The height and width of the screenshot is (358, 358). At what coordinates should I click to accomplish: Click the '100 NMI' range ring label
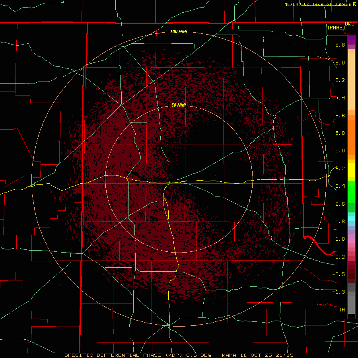pos(179,31)
